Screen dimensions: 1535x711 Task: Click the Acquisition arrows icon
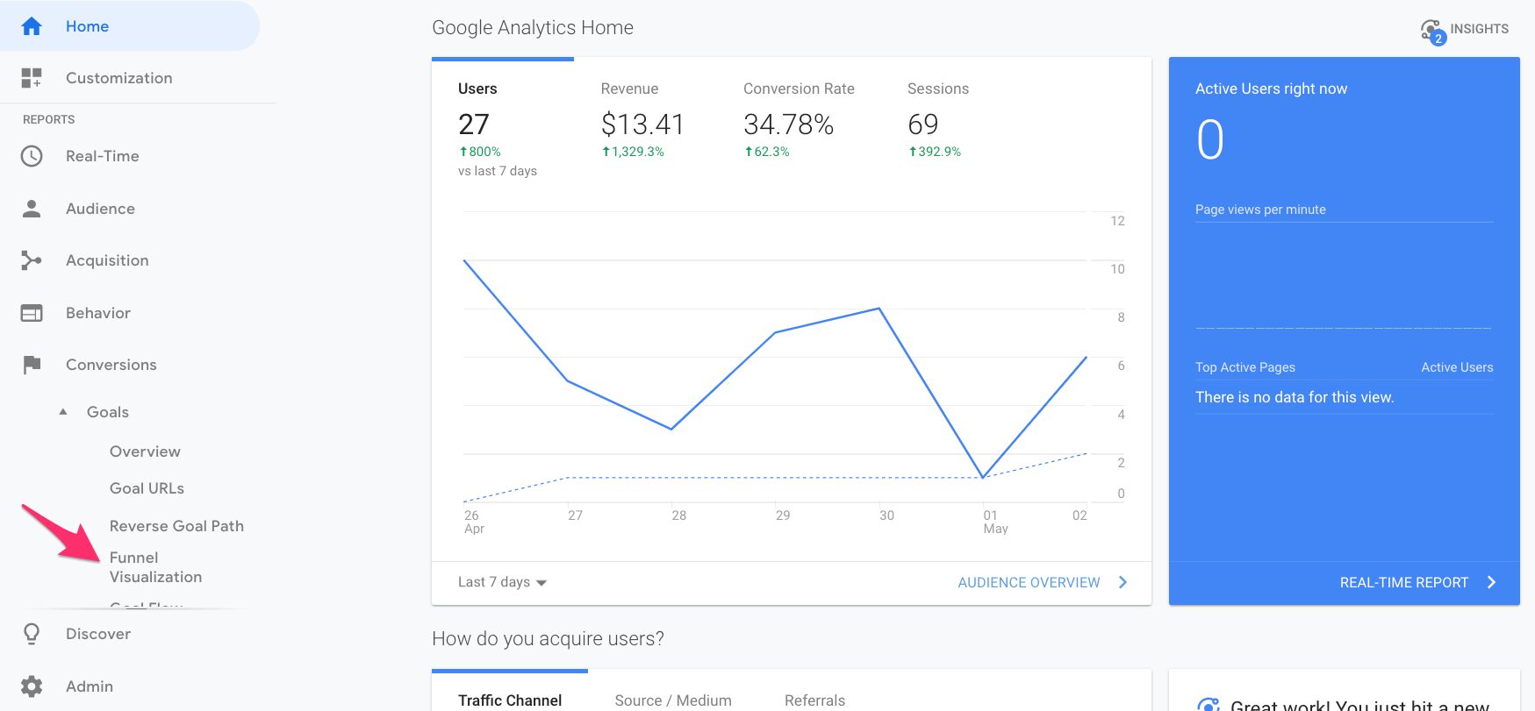32,260
